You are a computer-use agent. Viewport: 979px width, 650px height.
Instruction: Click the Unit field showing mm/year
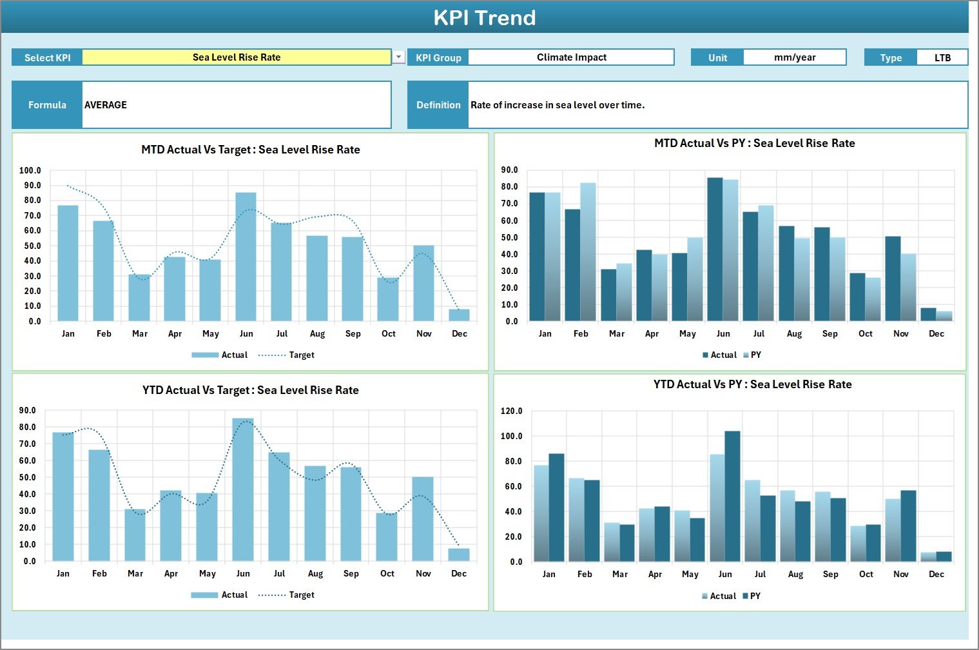pyautogui.click(x=795, y=57)
